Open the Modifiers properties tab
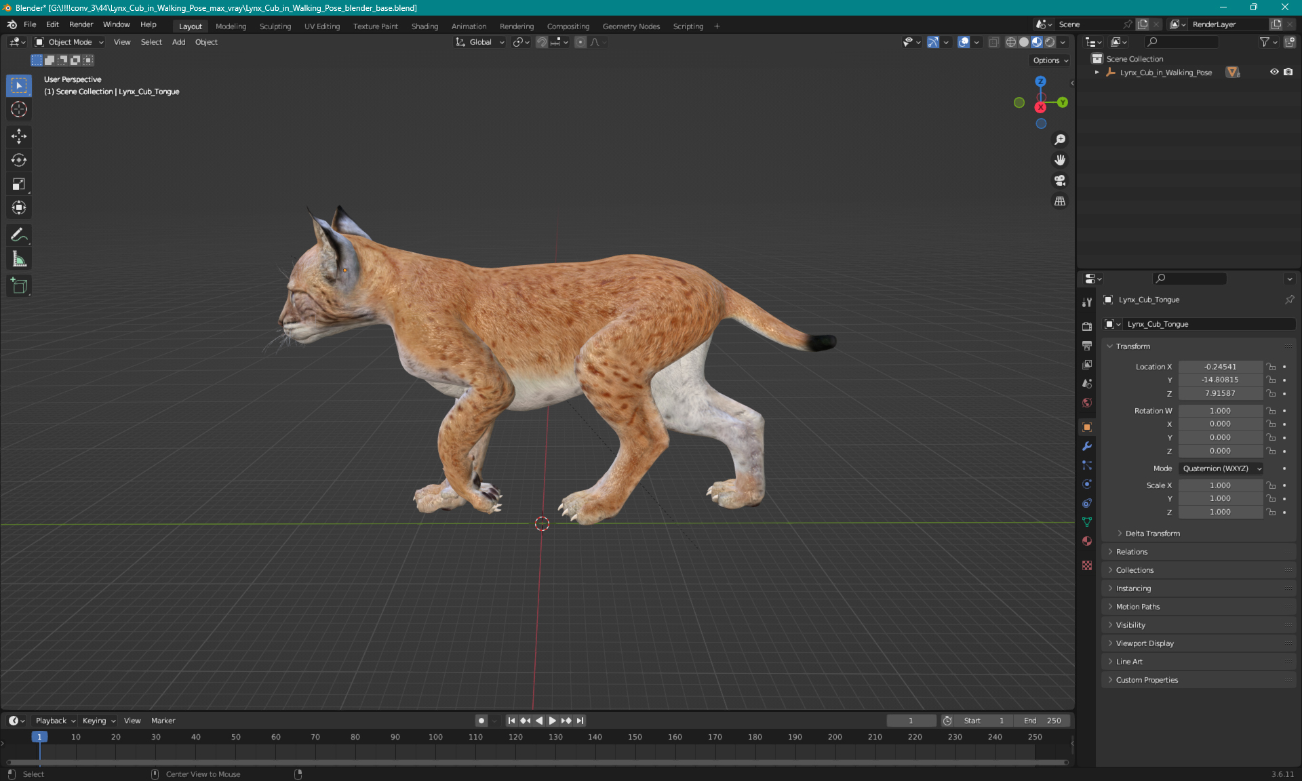The height and width of the screenshot is (781, 1302). pyautogui.click(x=1087, y=446)
